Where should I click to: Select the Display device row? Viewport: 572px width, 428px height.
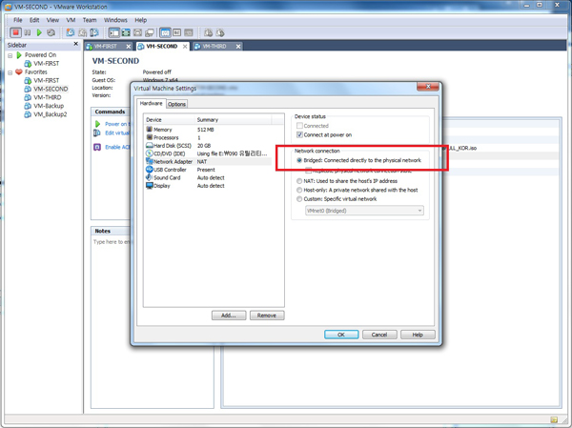pyautogui.click(x=208, y=186)
